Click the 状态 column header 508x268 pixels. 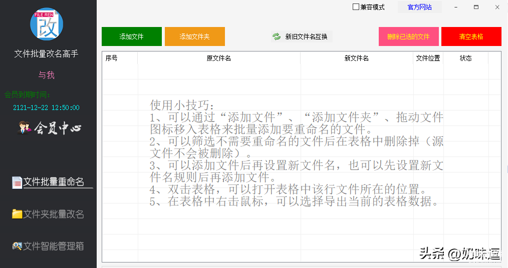pos(465,58)
